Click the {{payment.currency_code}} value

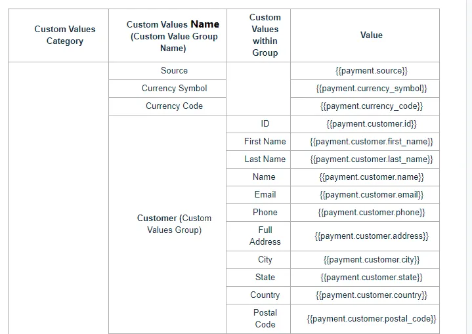[x=371, y=106]
